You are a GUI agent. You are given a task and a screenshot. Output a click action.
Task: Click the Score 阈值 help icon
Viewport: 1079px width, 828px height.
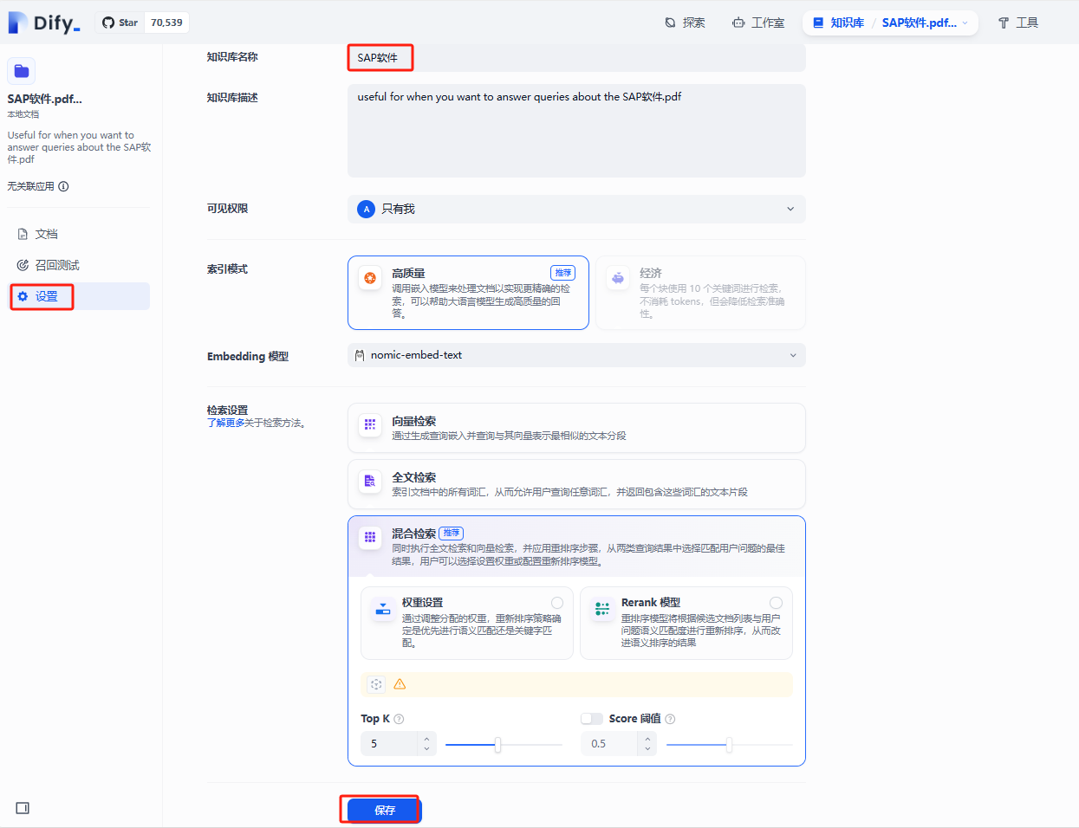pos(670,719)
